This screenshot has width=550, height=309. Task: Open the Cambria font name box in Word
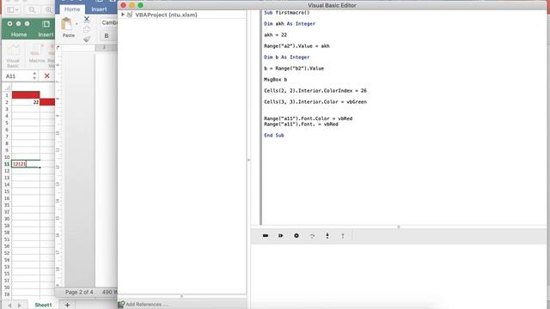[109, 23]
